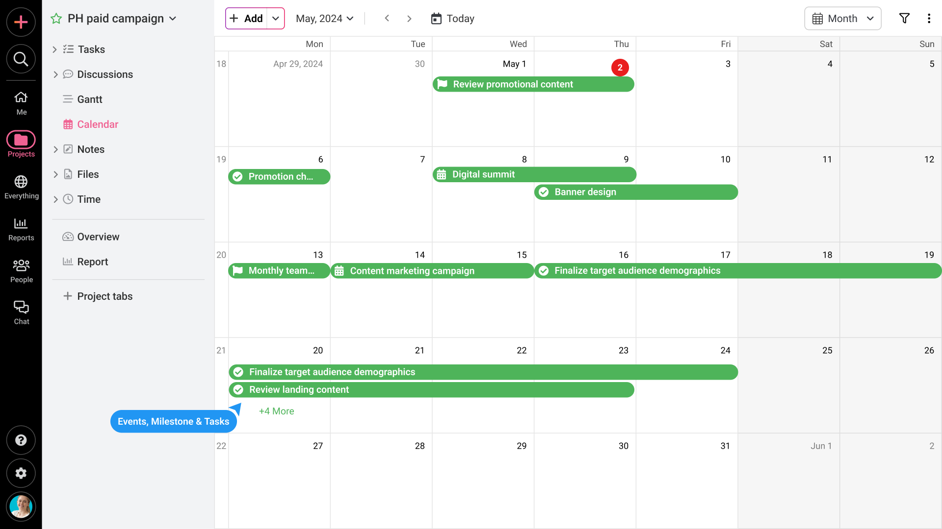This screenshot has height=529, width=942.
Task: Click the user profile avatar
Action: (21, 506)
